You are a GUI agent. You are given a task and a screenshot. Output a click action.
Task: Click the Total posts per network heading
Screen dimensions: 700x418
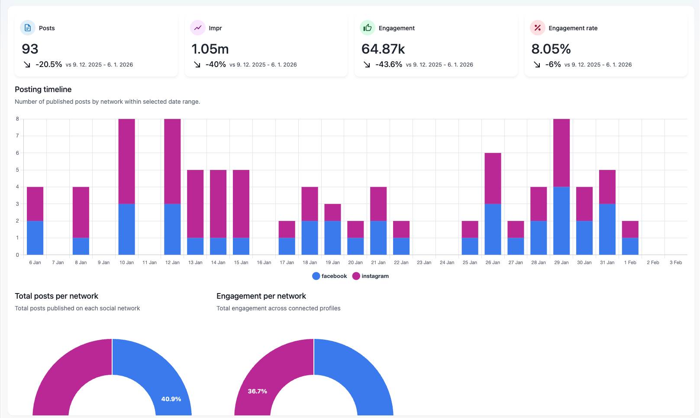click(57, 296)
